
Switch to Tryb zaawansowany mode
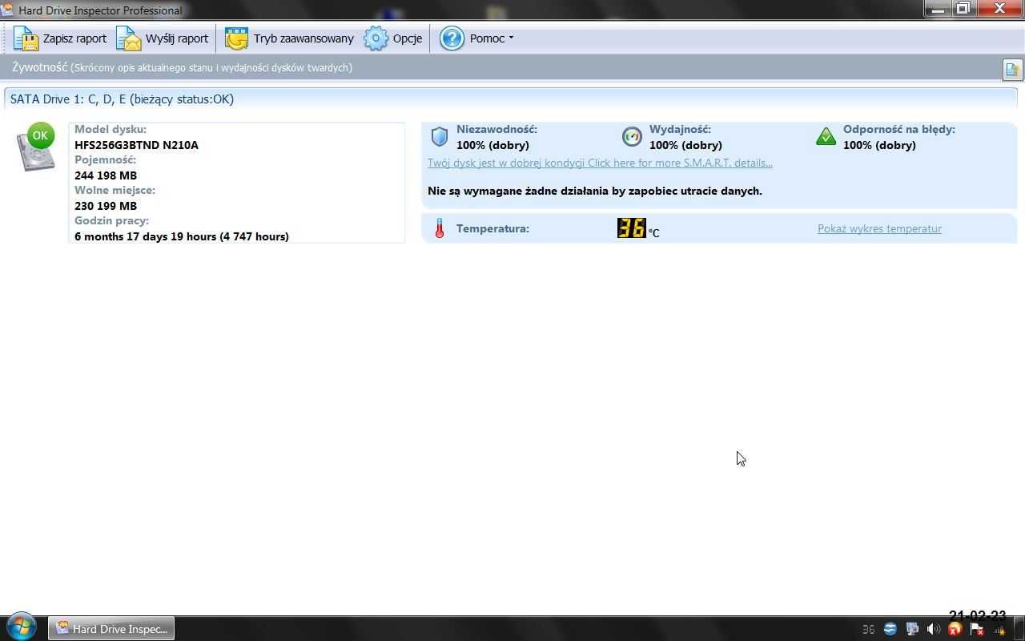coord(289,38)
